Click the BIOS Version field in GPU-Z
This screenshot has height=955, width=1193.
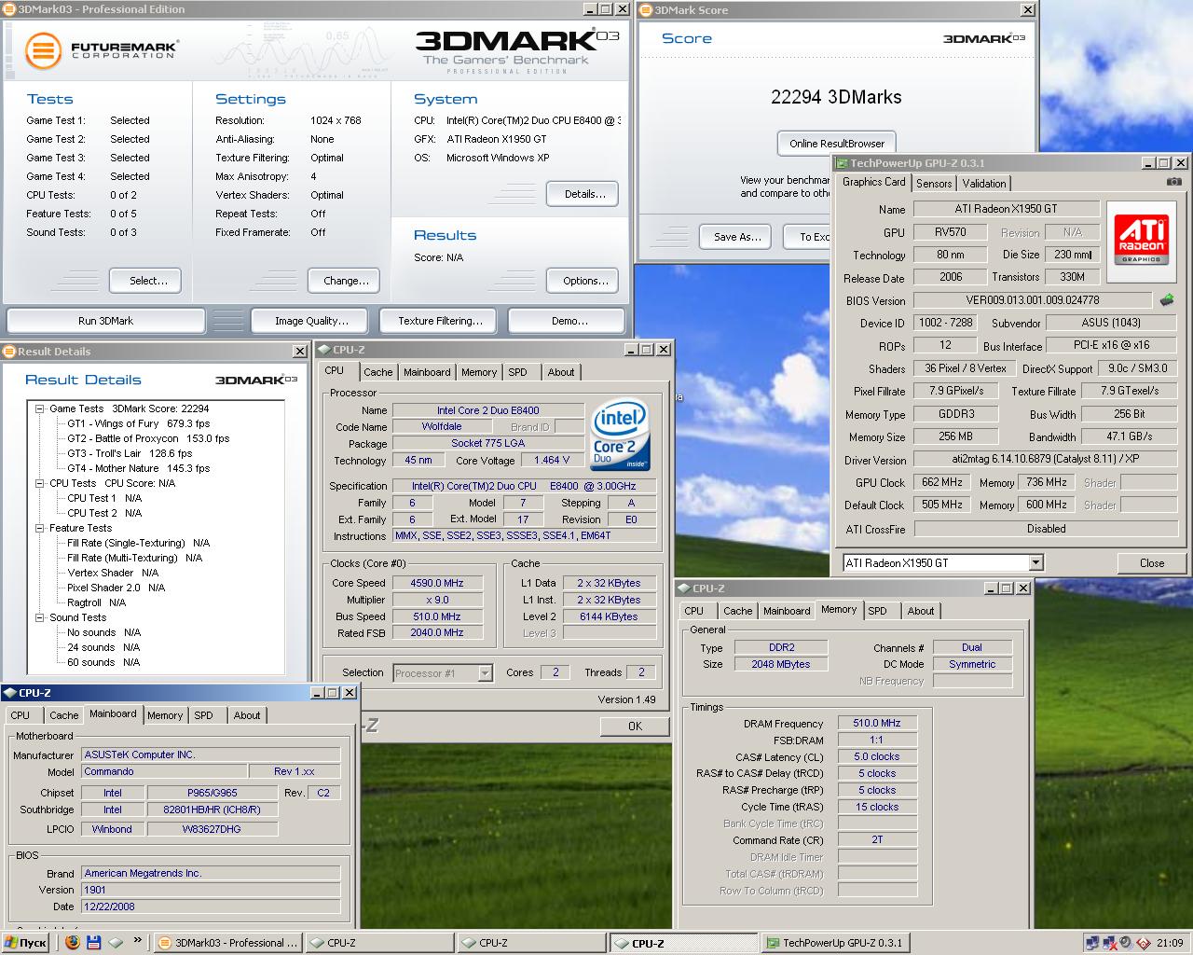coord(1033,300)
